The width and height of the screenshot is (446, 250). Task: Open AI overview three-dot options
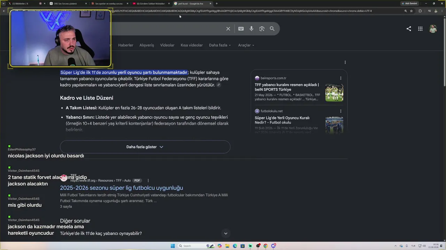(x=345, y=62)
